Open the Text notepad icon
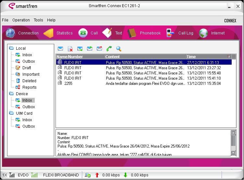The width and height of the screenshot is (244, 180). tap(107, 33)
